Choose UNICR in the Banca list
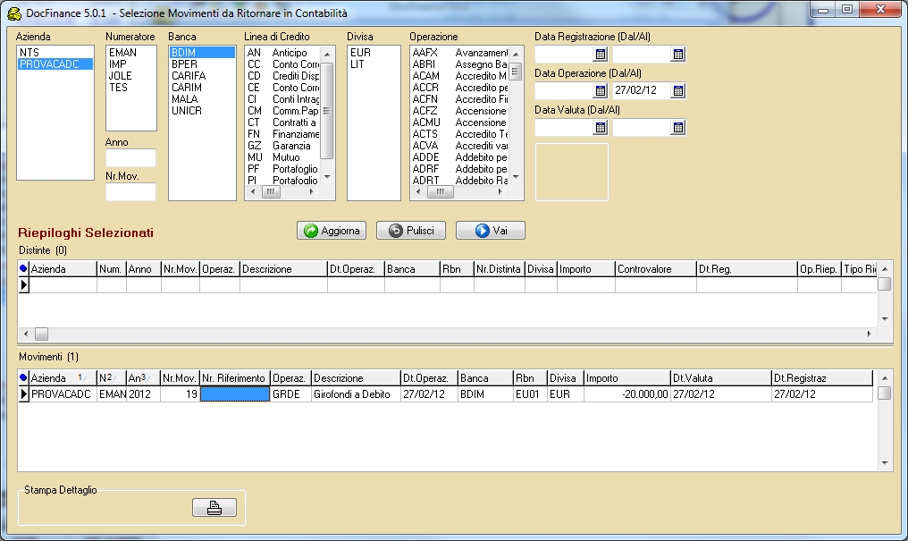The image size is (908, 541). pyautogui.click(x=186, y=111)
